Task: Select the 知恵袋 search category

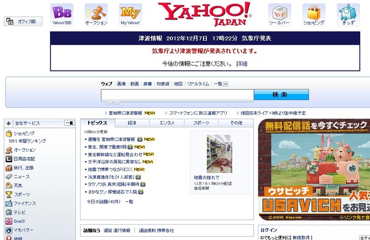Action: (163, 84)
